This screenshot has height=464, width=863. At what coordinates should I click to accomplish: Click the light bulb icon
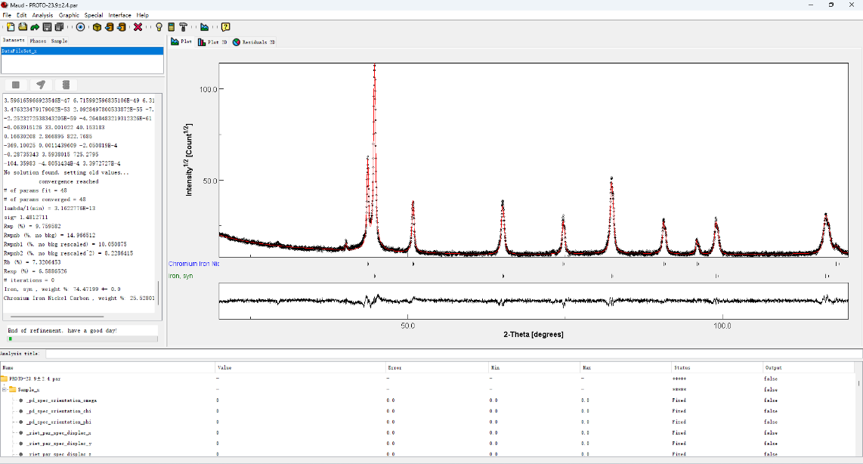click(159, 27)
